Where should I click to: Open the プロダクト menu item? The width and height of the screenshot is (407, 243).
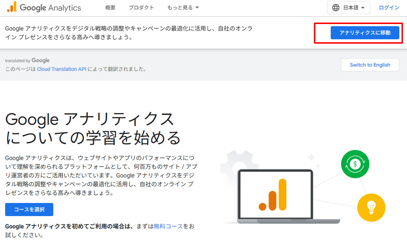(141, 8)
